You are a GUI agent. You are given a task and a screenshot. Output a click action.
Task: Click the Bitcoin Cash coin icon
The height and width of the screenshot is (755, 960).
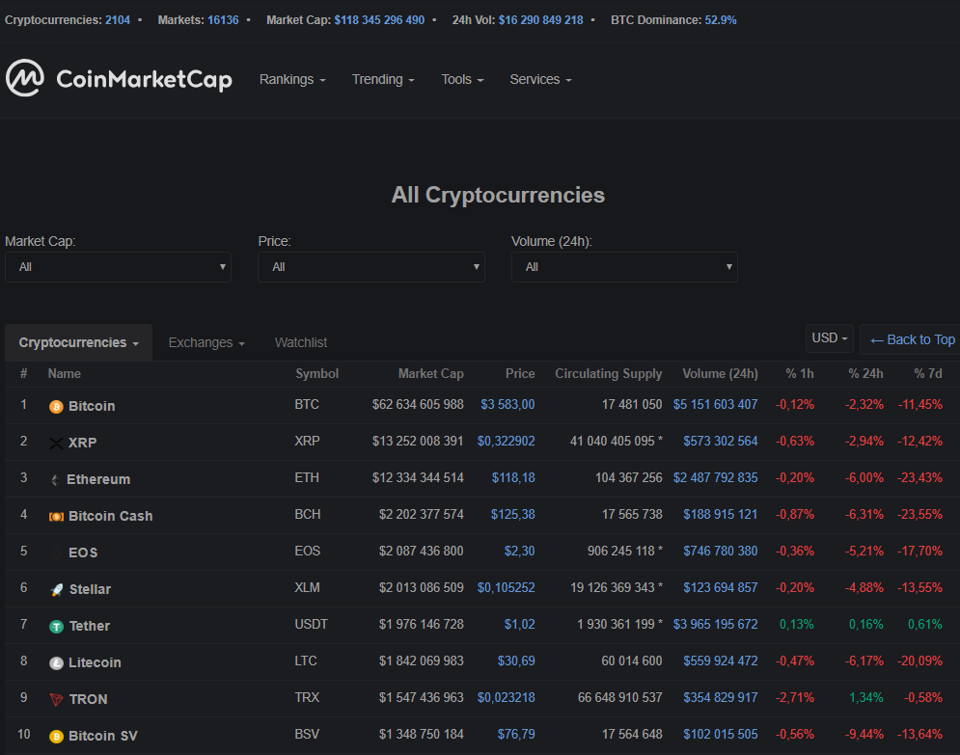click(56, 517)
